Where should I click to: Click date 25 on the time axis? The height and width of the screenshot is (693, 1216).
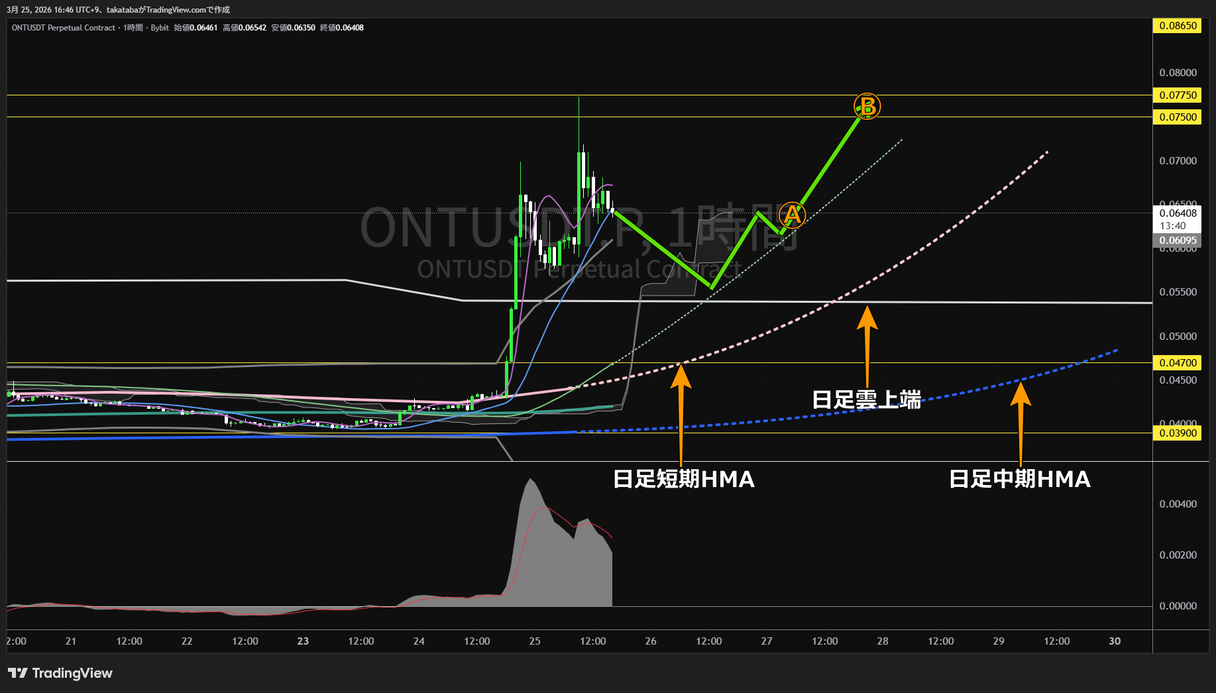click(535, 641)
